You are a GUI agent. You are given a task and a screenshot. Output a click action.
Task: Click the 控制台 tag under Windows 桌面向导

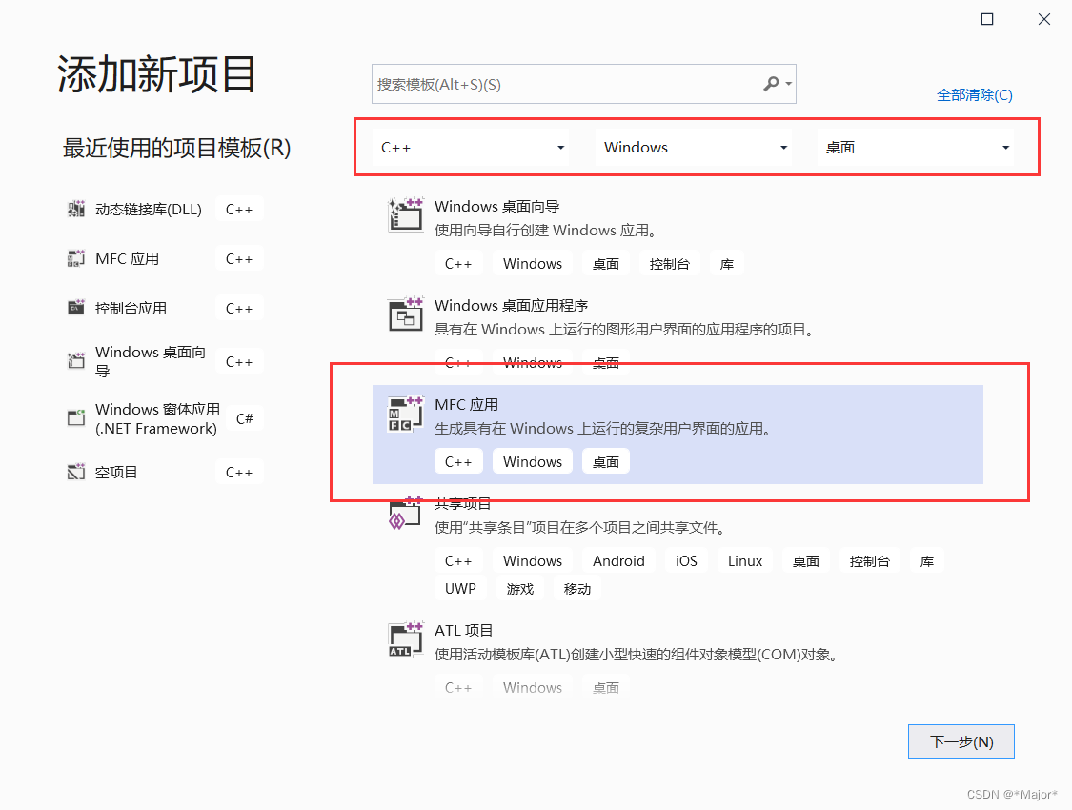point(669,264)
